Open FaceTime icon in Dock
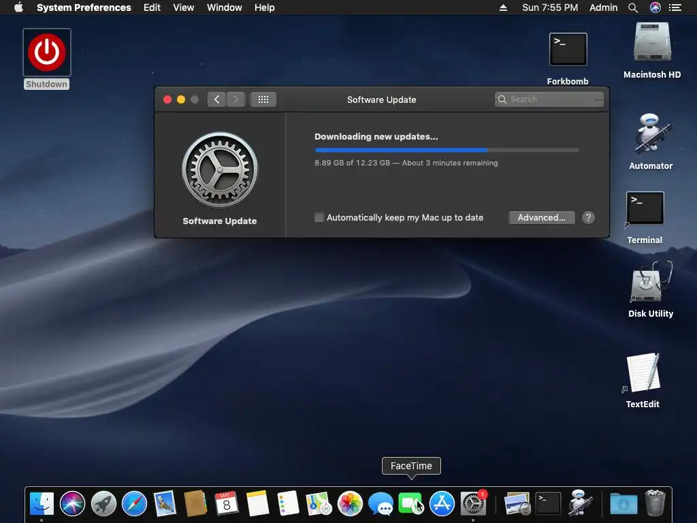Viewport: 697px width, 523px height. point(410,503)
